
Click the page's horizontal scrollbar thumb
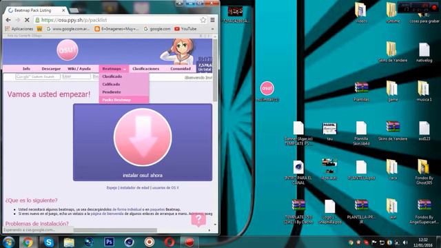pyautogui.click(x=115, y=230)
